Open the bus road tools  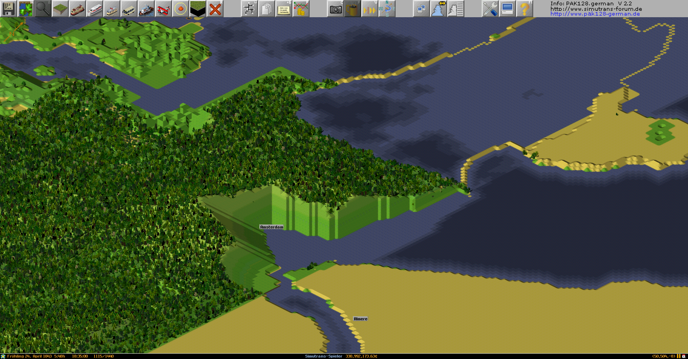pyautogui.click(x=129, y=9)
